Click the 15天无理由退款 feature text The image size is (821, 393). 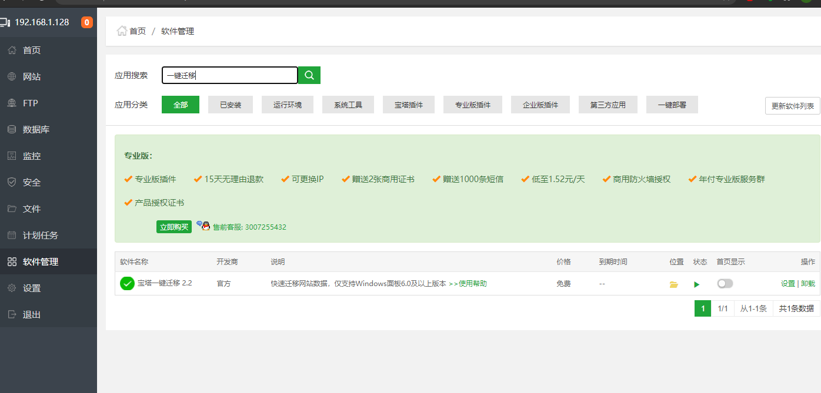point(233,179)
